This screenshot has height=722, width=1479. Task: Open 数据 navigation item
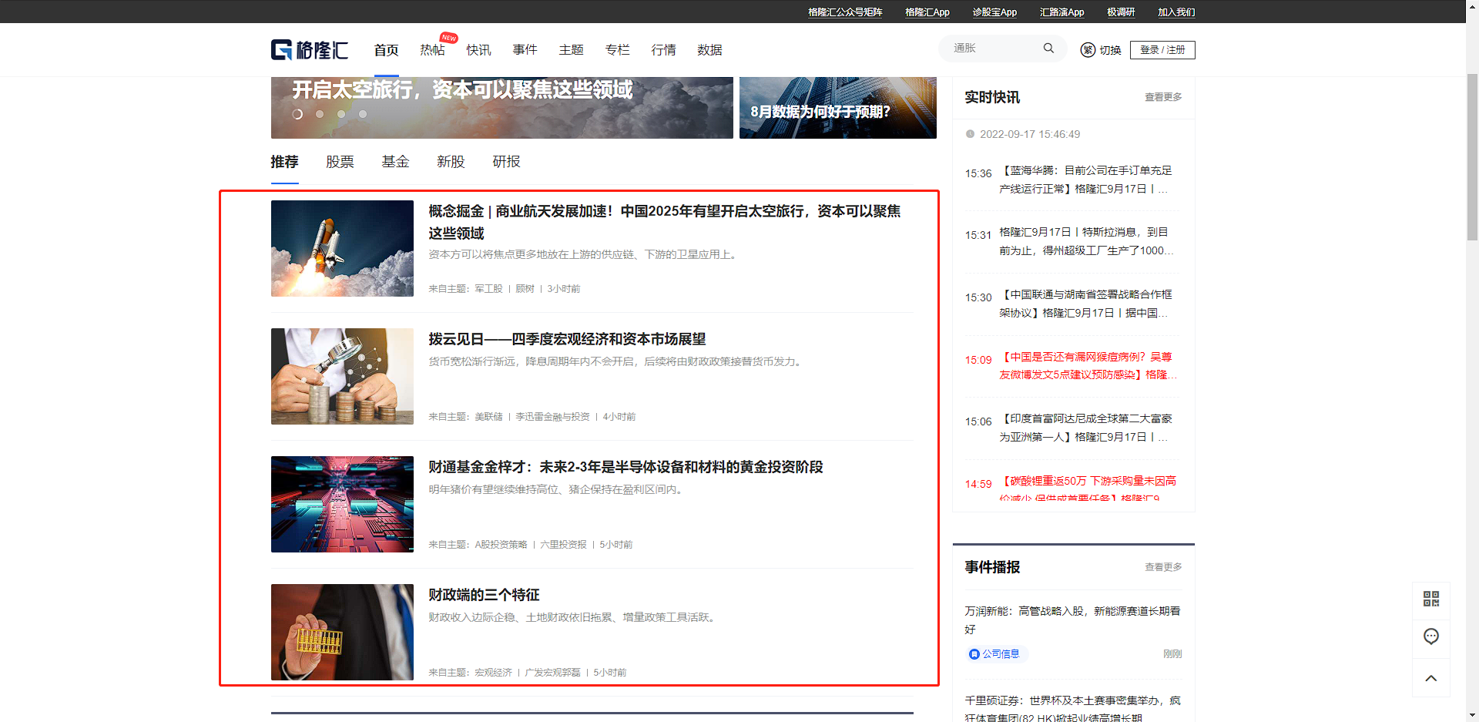(x=709, y=50)
